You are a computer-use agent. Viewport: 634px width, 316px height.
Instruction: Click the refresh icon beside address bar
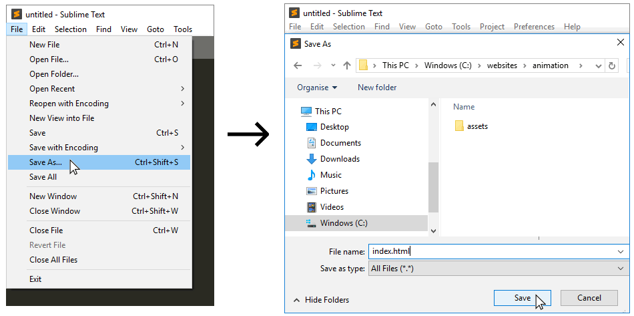point(612,65)
